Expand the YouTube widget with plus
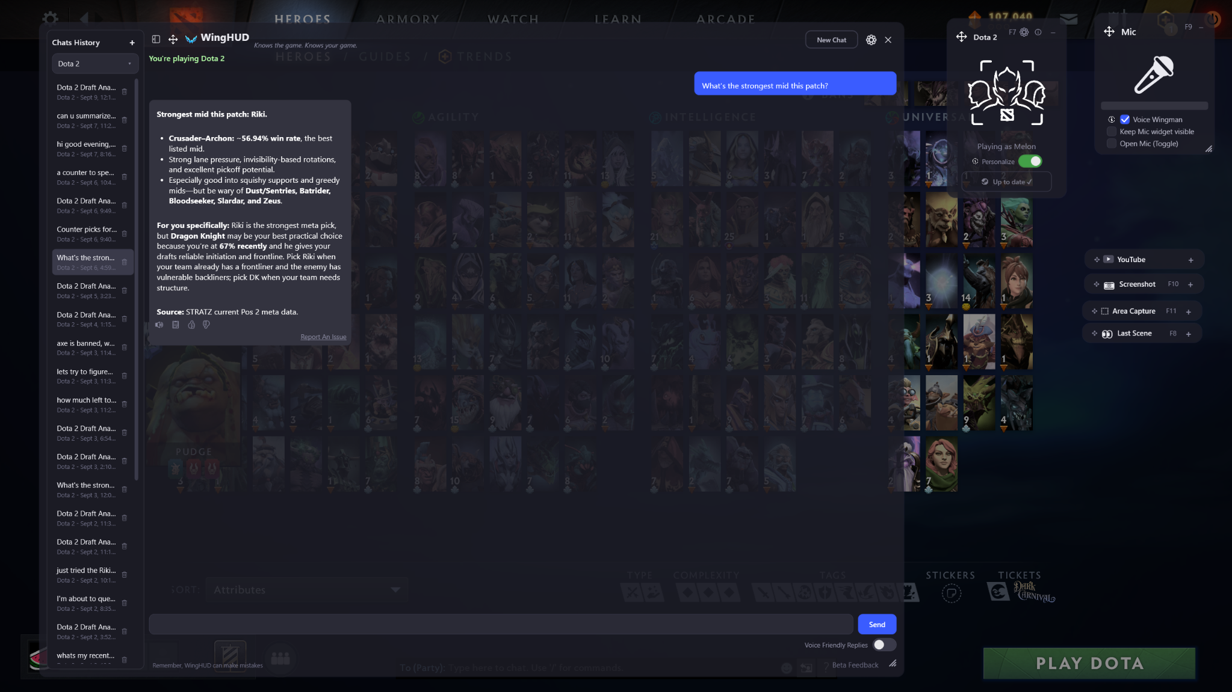 (x=1190, y=260)
